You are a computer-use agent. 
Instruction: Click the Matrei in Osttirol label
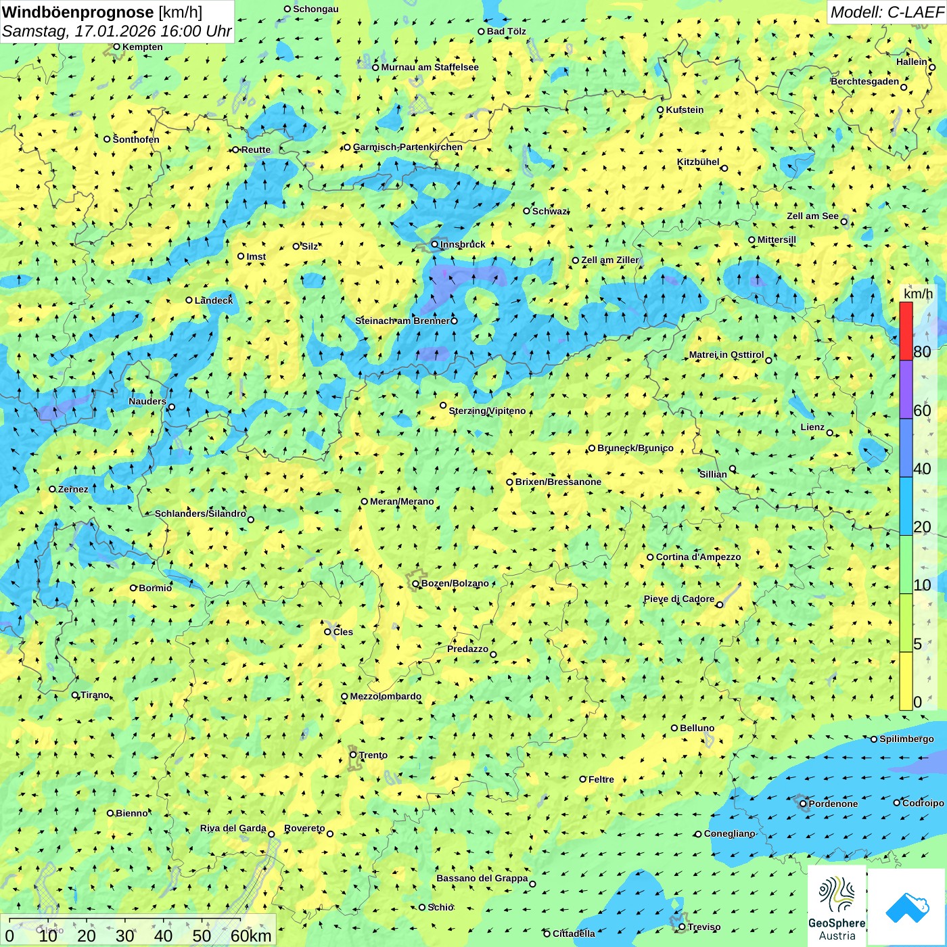pyautogui.click(x=726, y=354)
